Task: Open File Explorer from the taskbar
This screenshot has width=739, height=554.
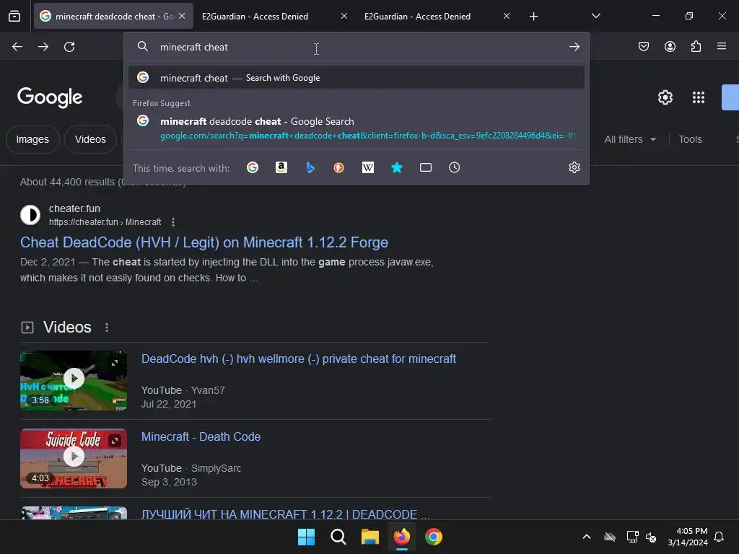Action: click(370, 537)
